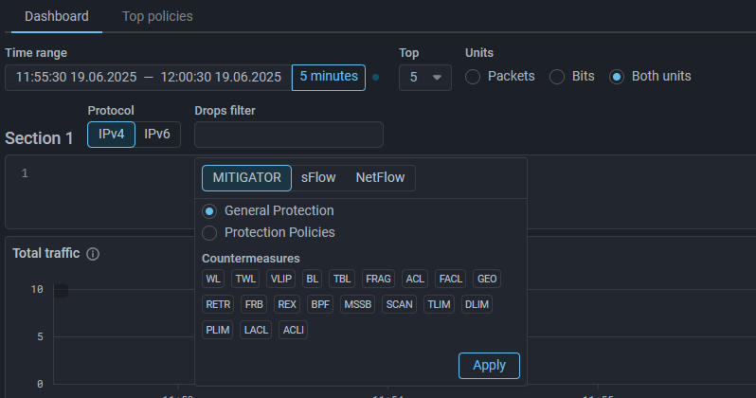The width and height of the screenshot is (756, 398).
Task: Switch to the NetFlow source tab
Action: pyautogui.click(x=379, y=178)
